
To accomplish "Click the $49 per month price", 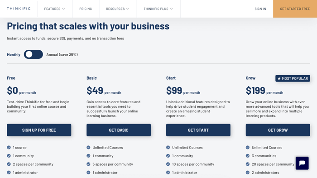I will tap(104, 91).
